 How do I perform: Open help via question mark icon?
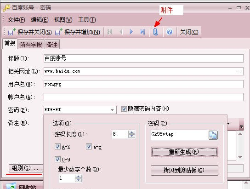[169, 32]
